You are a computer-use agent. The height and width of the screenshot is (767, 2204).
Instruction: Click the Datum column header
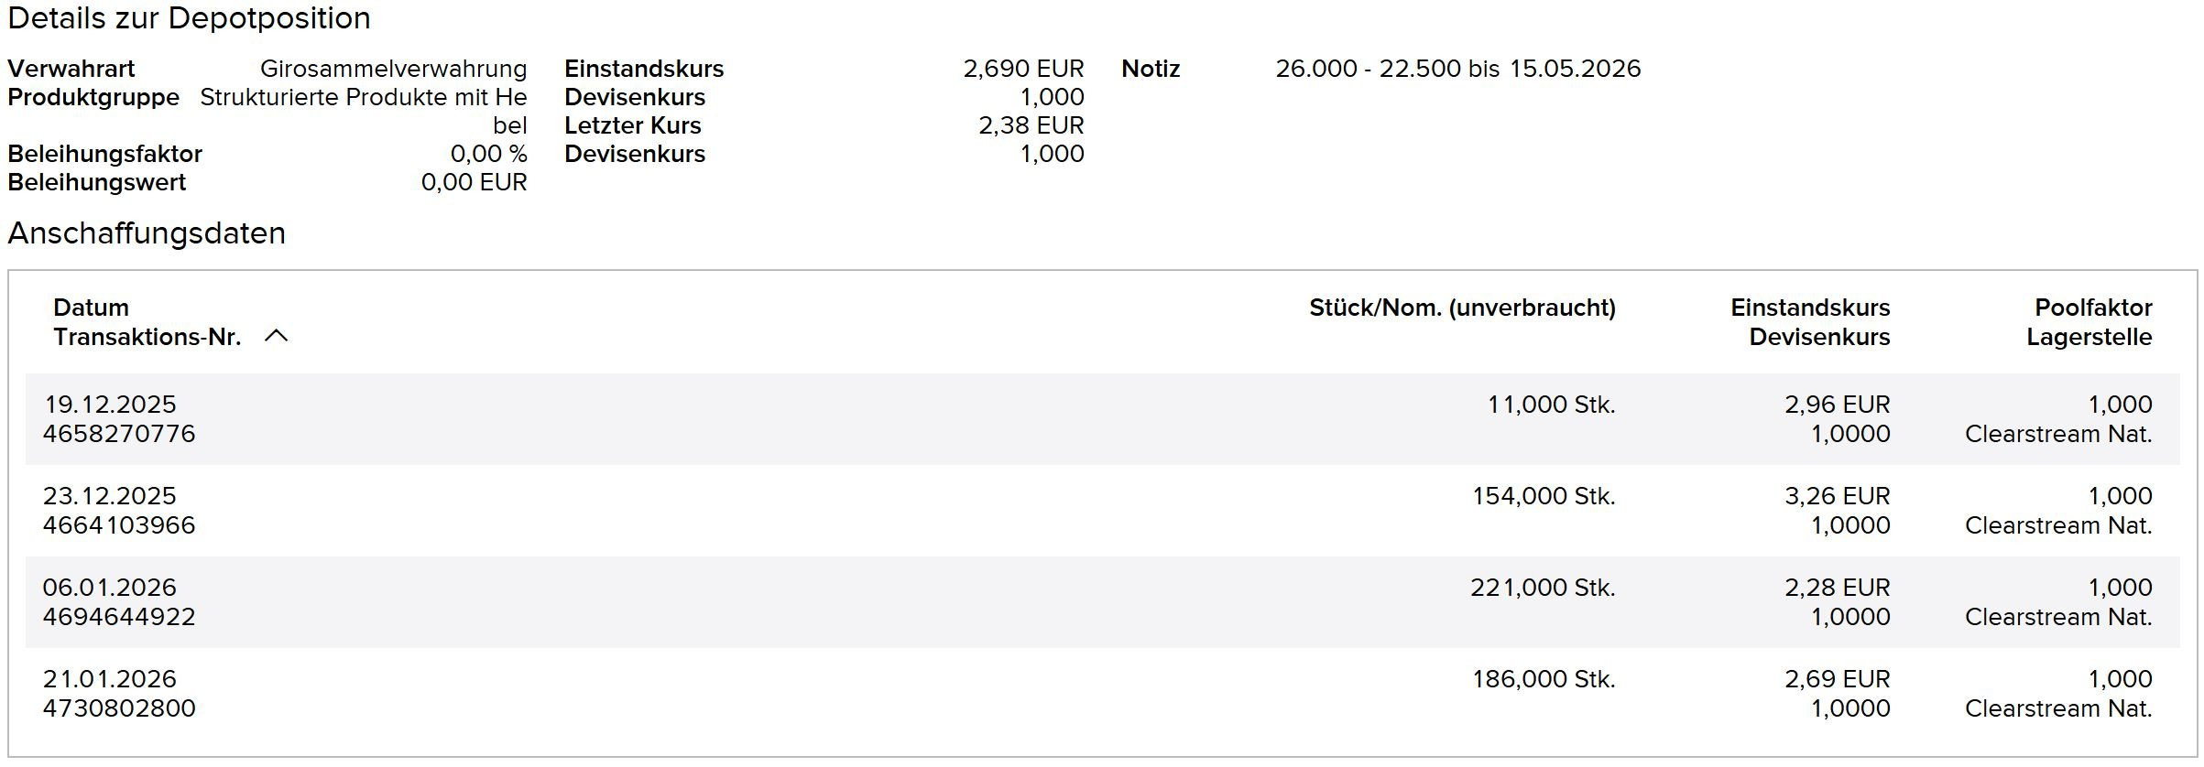pos(91,308)
